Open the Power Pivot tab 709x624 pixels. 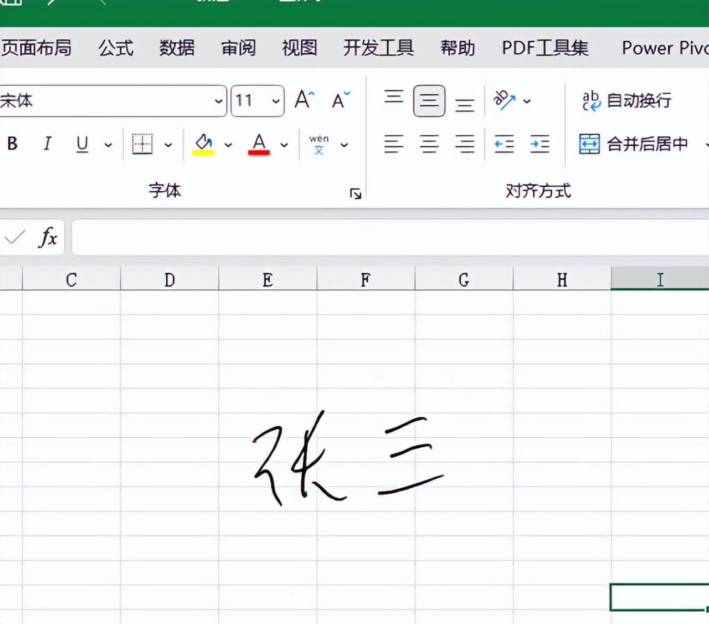(665, 48)
